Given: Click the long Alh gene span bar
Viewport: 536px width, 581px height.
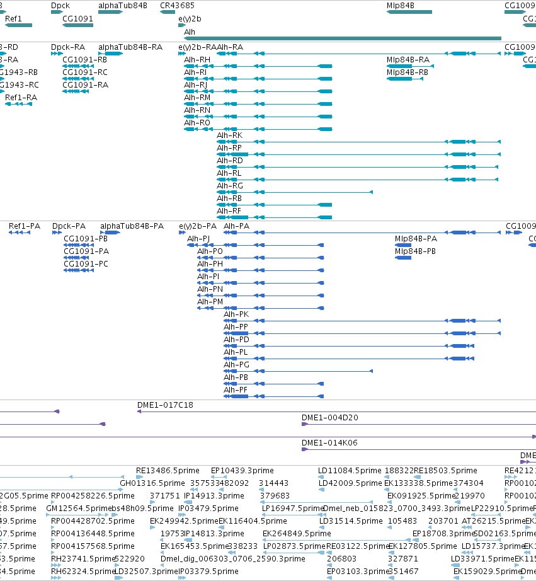Looking at the screenshot, I should click(x=343, y=38).
